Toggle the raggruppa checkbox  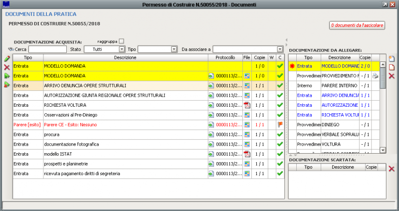click(122, 41)
